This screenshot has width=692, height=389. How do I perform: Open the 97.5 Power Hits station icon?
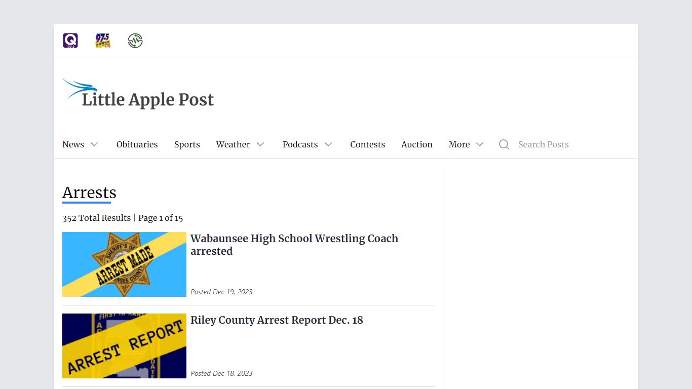(103, 41)
